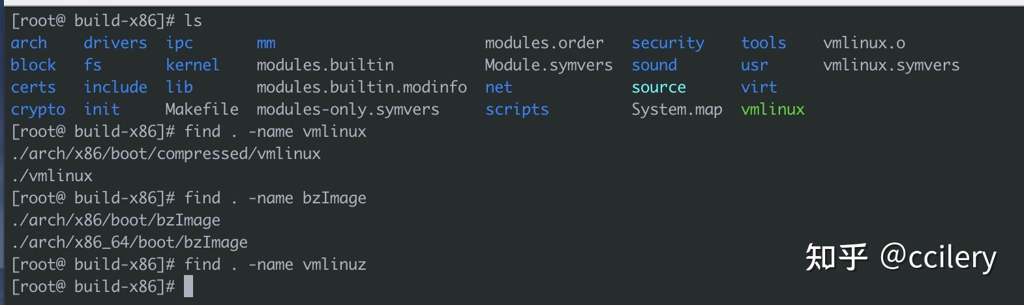
Task: Click the drivers directory name
Action: coord(115,43)
